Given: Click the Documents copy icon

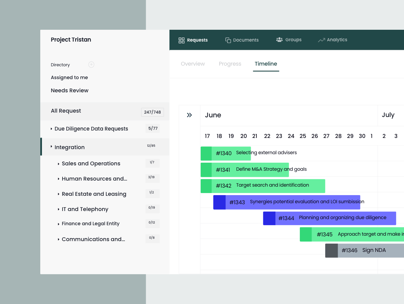Looking at the screenshot, I should pyautogui.click(x=228, y=40).
